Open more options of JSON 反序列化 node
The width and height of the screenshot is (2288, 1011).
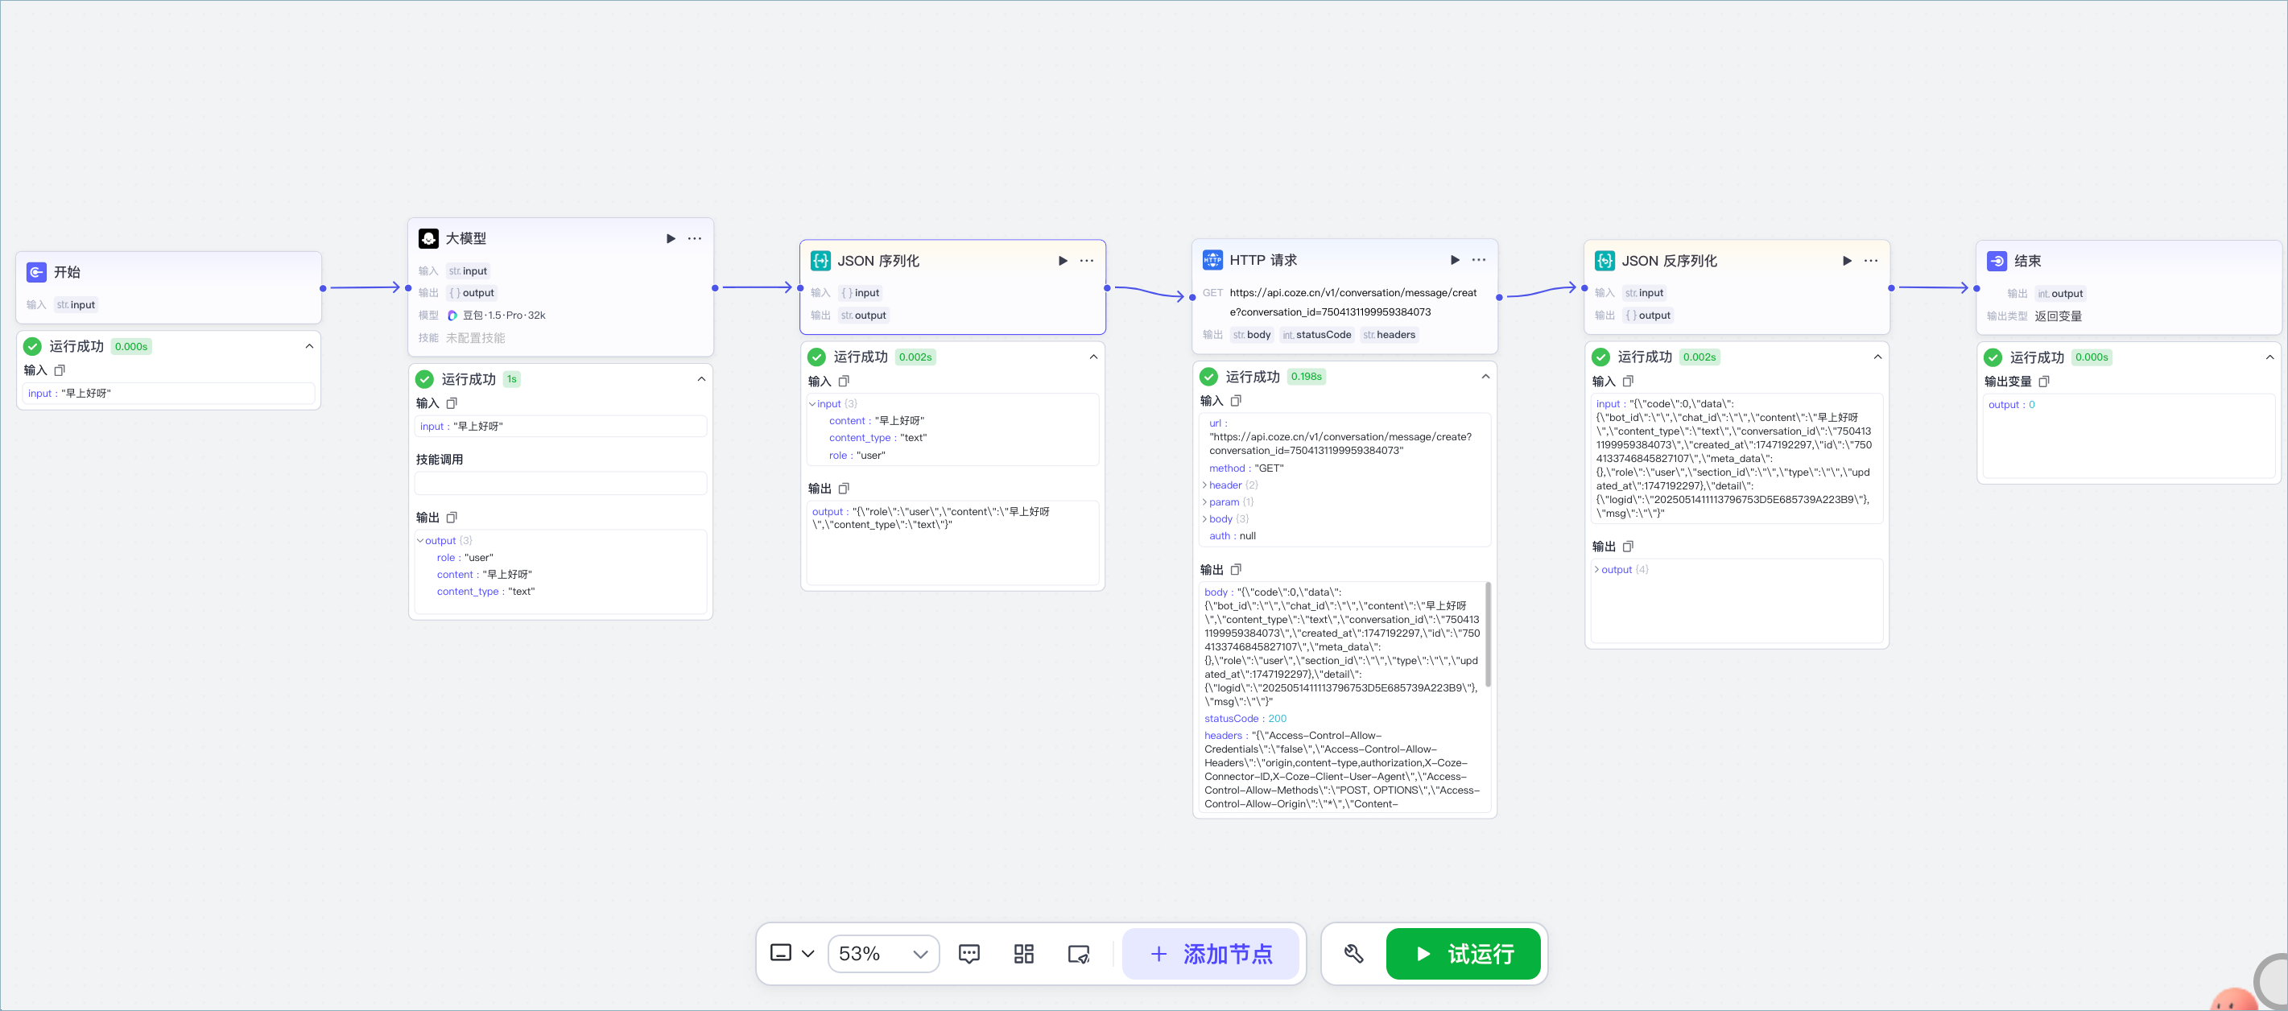coord(1870,260)
